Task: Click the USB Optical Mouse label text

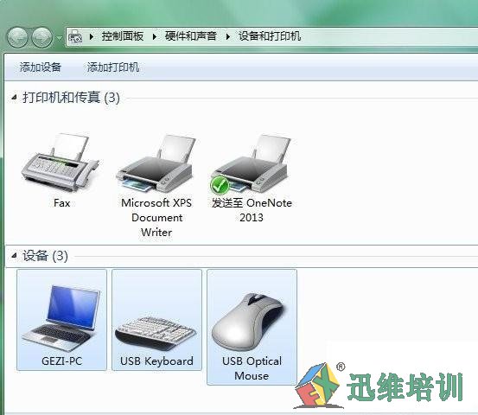Action: point(252,368)
